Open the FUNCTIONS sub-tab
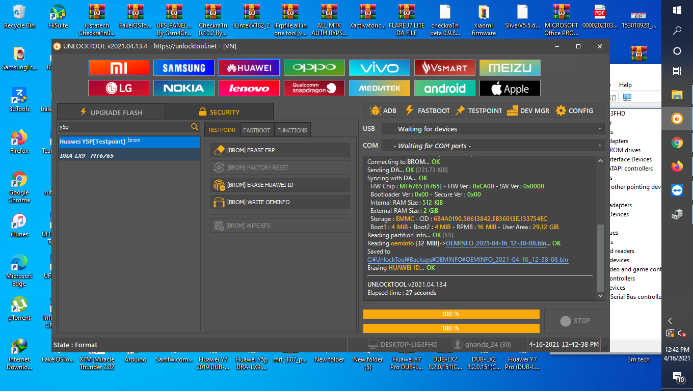Viewport: 693px width, 391px height. tap(292, 130)
